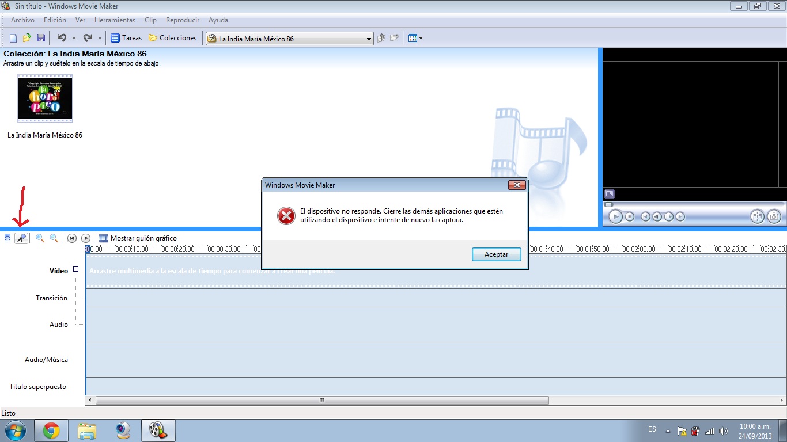Zoom out on the timeline
The width and height of the screenshot is (787, 442).
click(x=54, y=238)
